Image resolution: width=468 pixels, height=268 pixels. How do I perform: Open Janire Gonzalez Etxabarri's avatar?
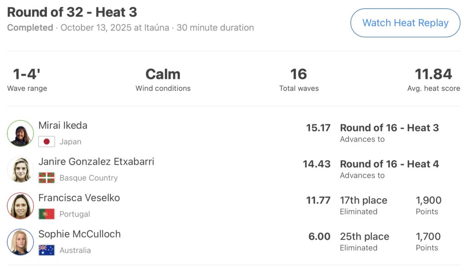20,170
